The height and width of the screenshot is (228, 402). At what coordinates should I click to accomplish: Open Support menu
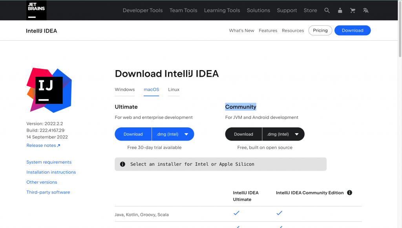pyautogui.click(x=287, y=10)
